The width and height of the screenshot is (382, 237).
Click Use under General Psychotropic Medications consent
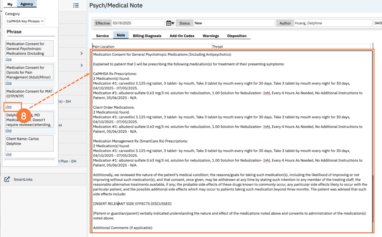[9, 59]
